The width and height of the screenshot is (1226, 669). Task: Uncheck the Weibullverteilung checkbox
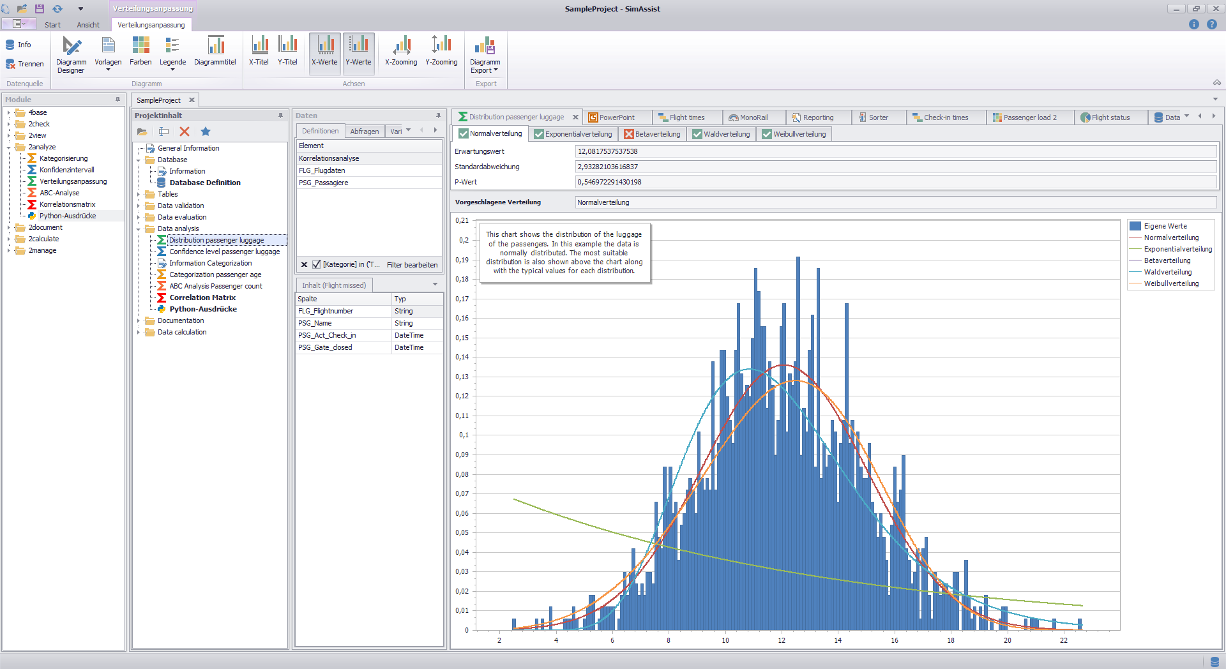[767, 134]
